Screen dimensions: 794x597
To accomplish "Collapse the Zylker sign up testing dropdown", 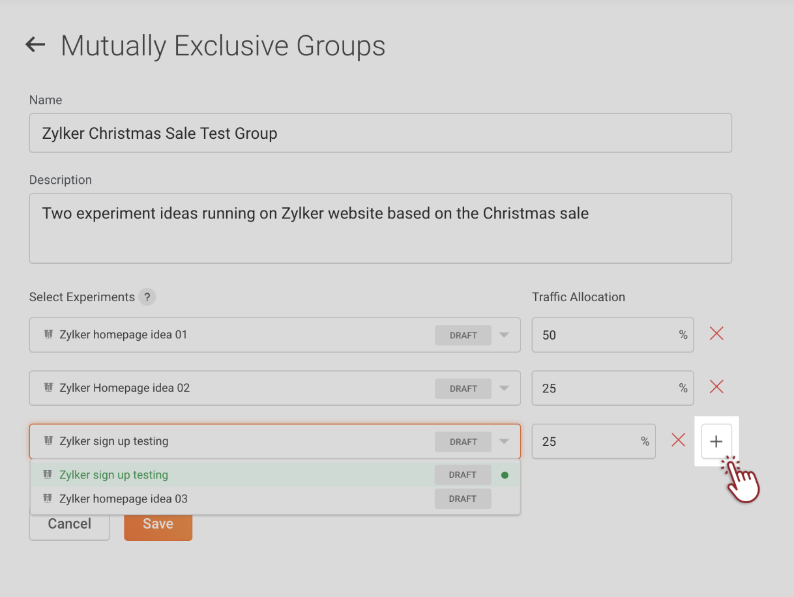I will coord(504,442).
